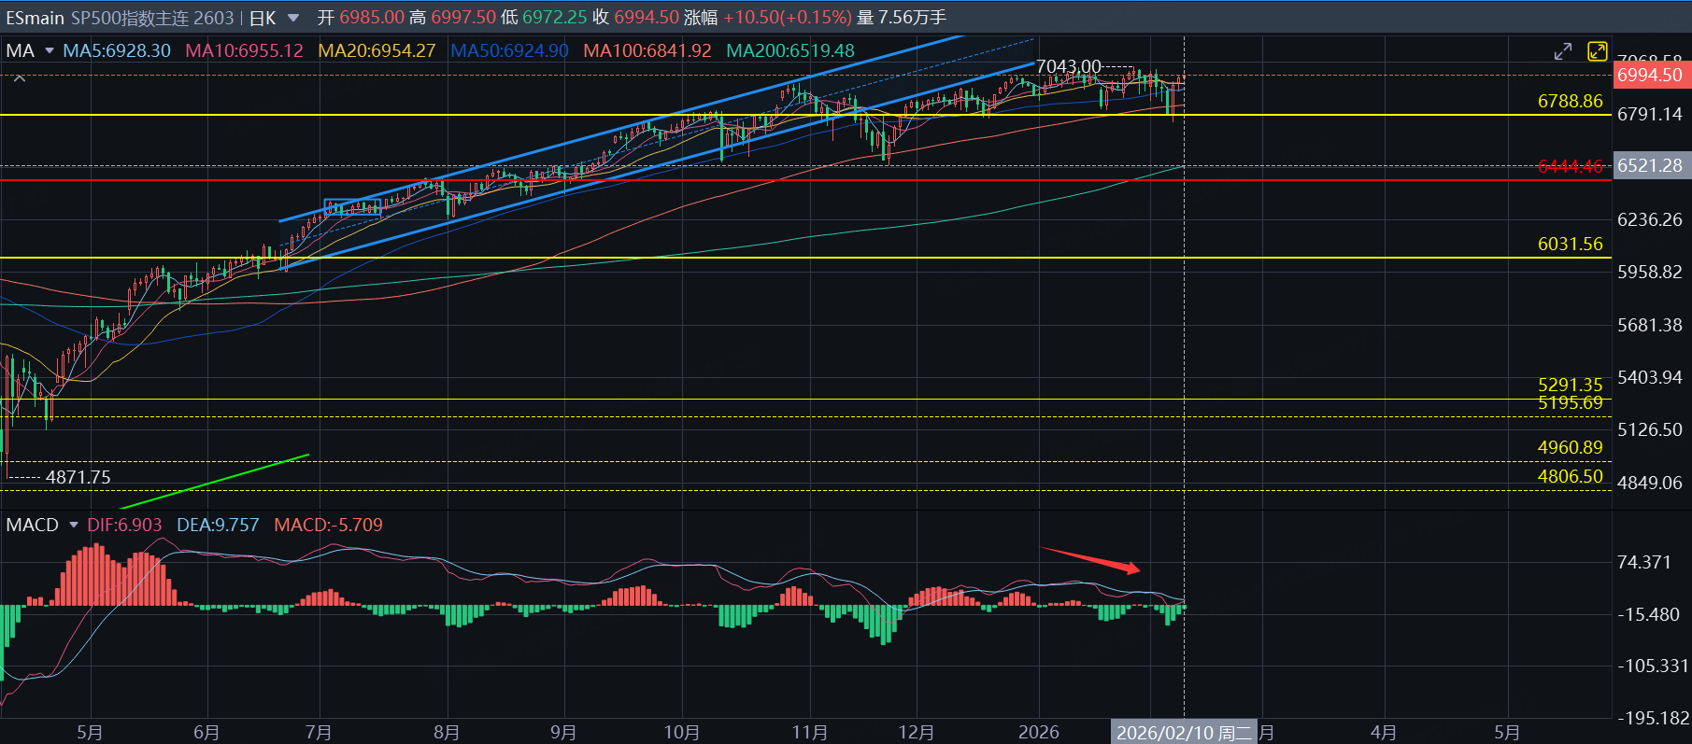Click the MACD:-5.709 value
Viewport: 1692px width, 744px height.
[328, 525]
